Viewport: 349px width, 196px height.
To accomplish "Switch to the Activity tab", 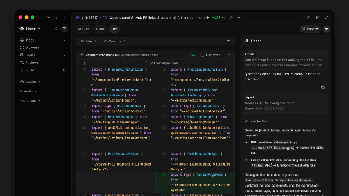I will 83,29.
